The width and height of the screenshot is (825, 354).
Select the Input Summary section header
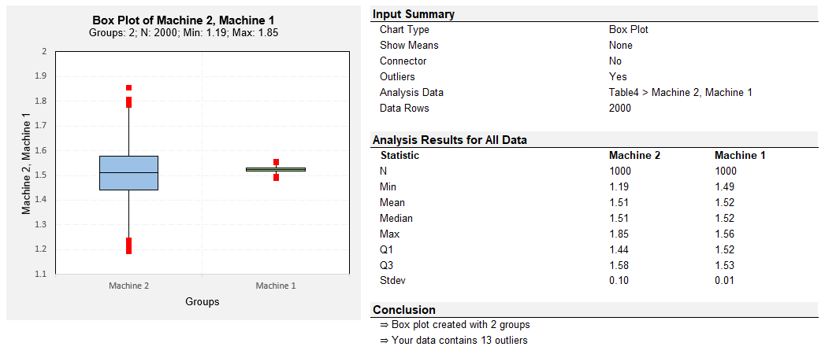[414, 15]
